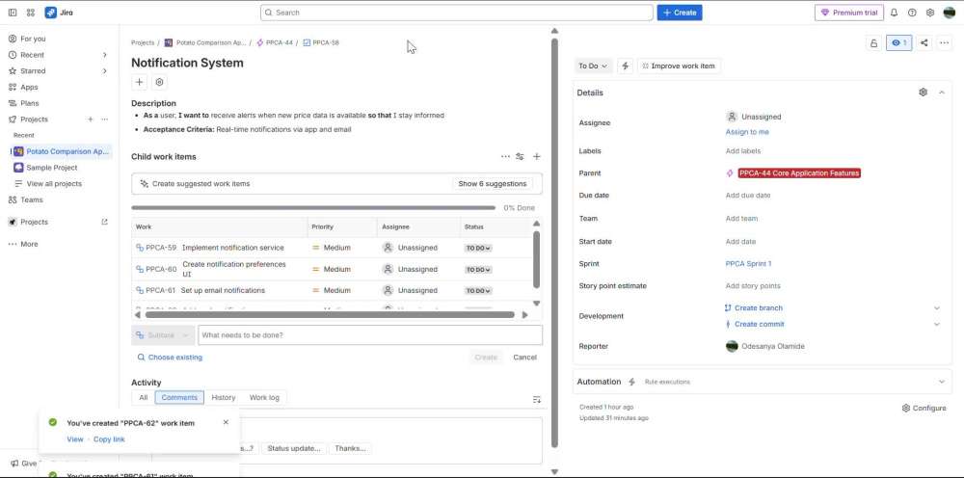Open the Work log tab
964x478 pixels.
coord(264,397)
